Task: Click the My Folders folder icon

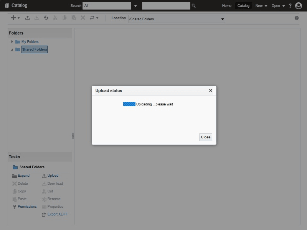Action: [18, 42]
